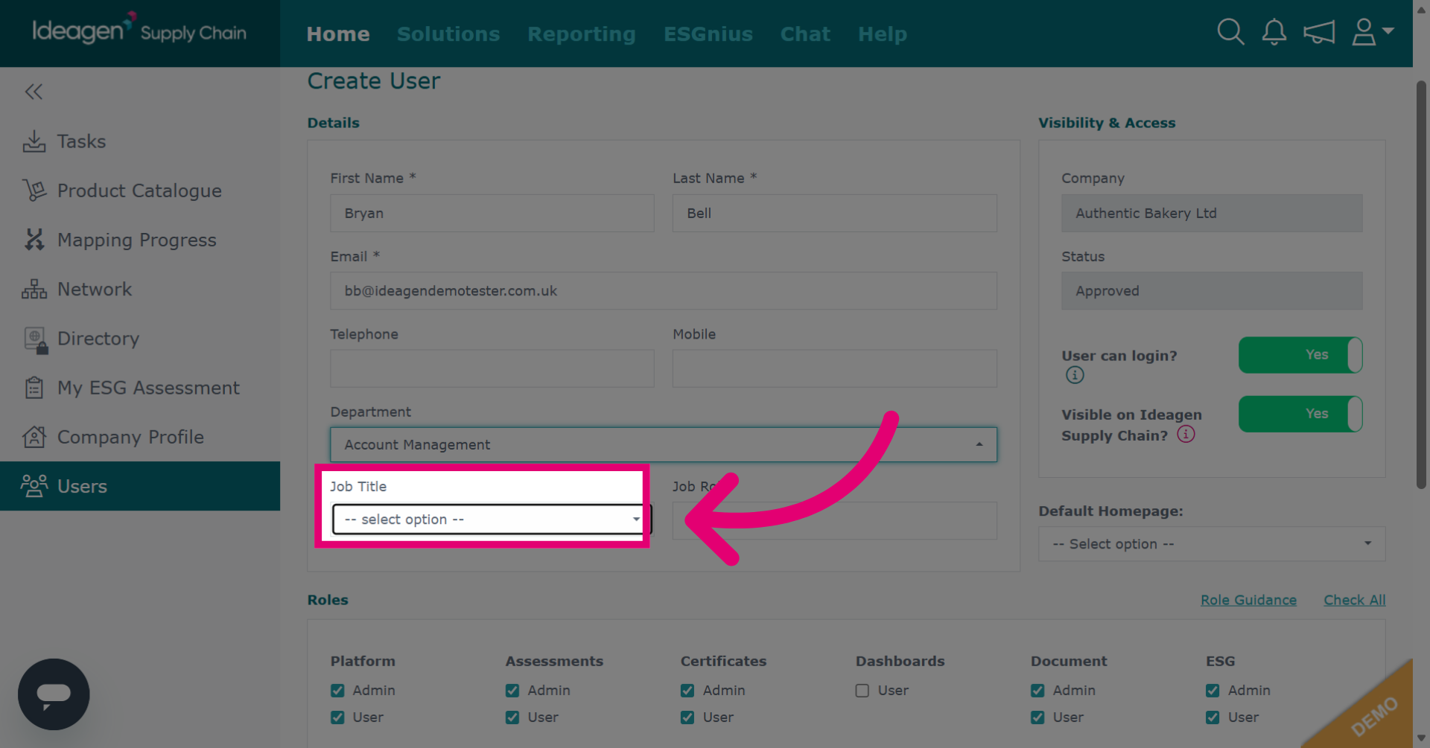Viewport: 1430px width, 748px height.
Task: Click the Visible on Ideagen info icon
Action: tap(1186, 434)
